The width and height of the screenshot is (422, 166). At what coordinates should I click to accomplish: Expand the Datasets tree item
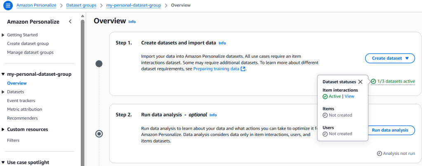click(x=3, y=92)
